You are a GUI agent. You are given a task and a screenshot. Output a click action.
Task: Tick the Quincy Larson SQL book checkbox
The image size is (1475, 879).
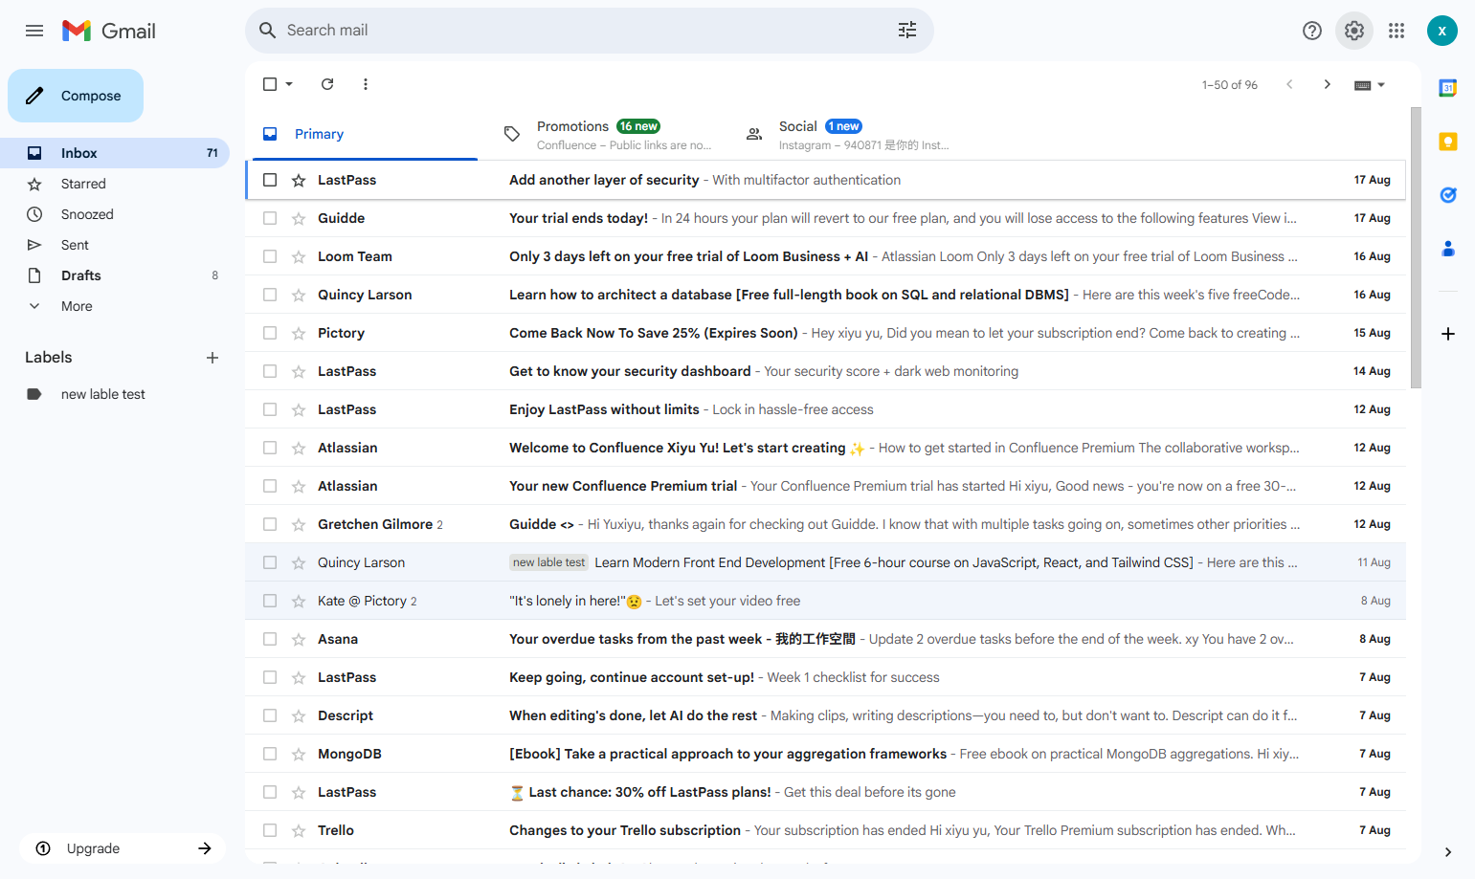tap(270, 295)
